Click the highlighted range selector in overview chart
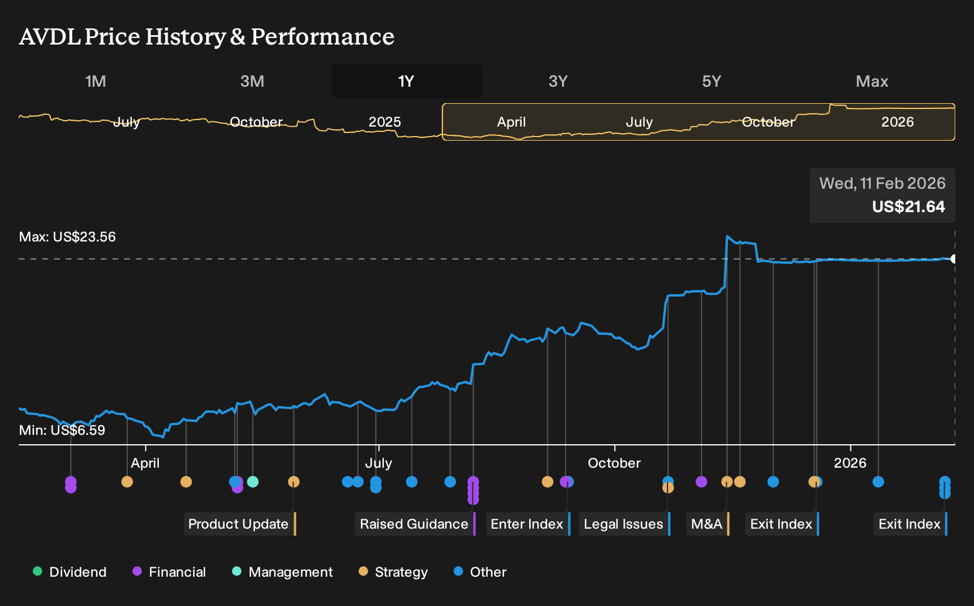 coord(699,122)
